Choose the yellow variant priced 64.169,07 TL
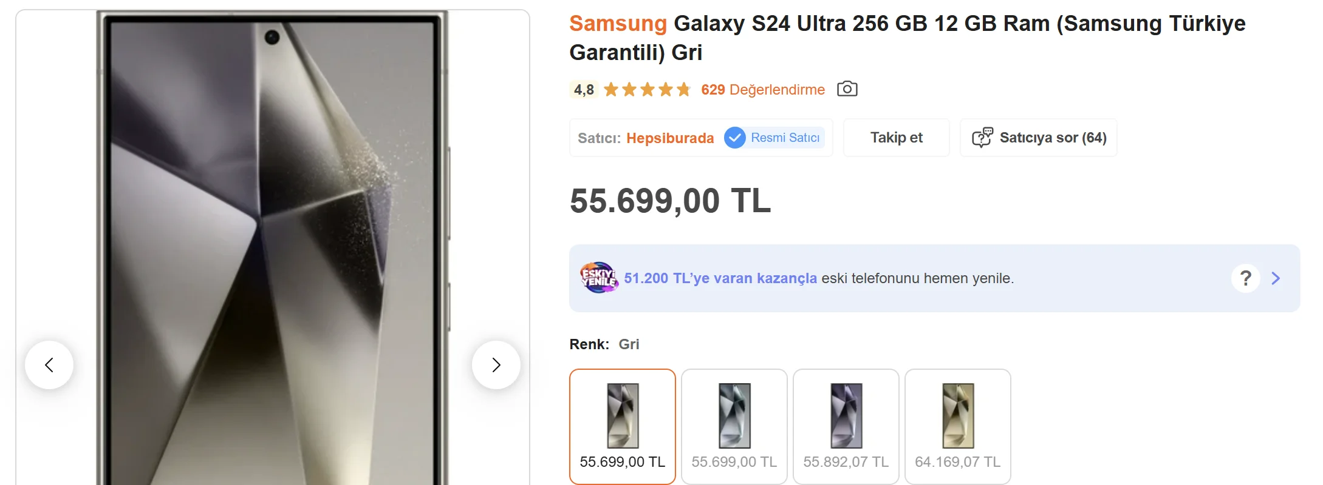This screenshot has width=1323, height=485. [x=957, y=426]
